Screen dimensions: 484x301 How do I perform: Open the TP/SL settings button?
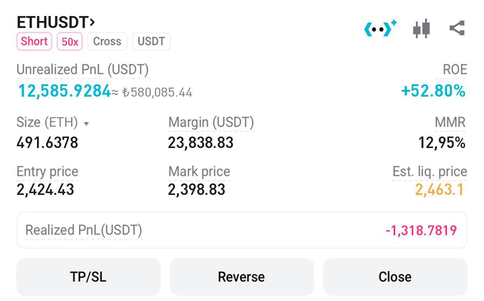pos(88,277)
